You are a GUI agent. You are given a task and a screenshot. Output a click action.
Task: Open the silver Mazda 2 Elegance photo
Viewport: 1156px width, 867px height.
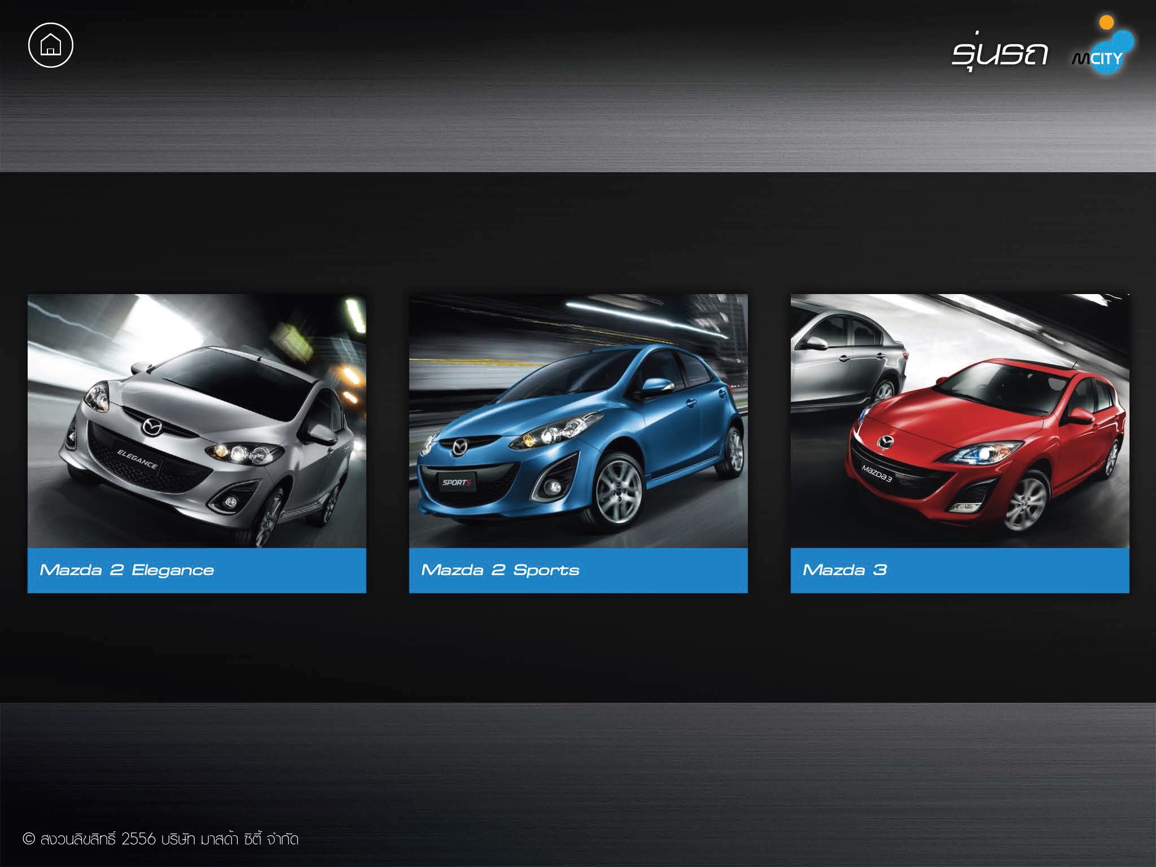197,421
